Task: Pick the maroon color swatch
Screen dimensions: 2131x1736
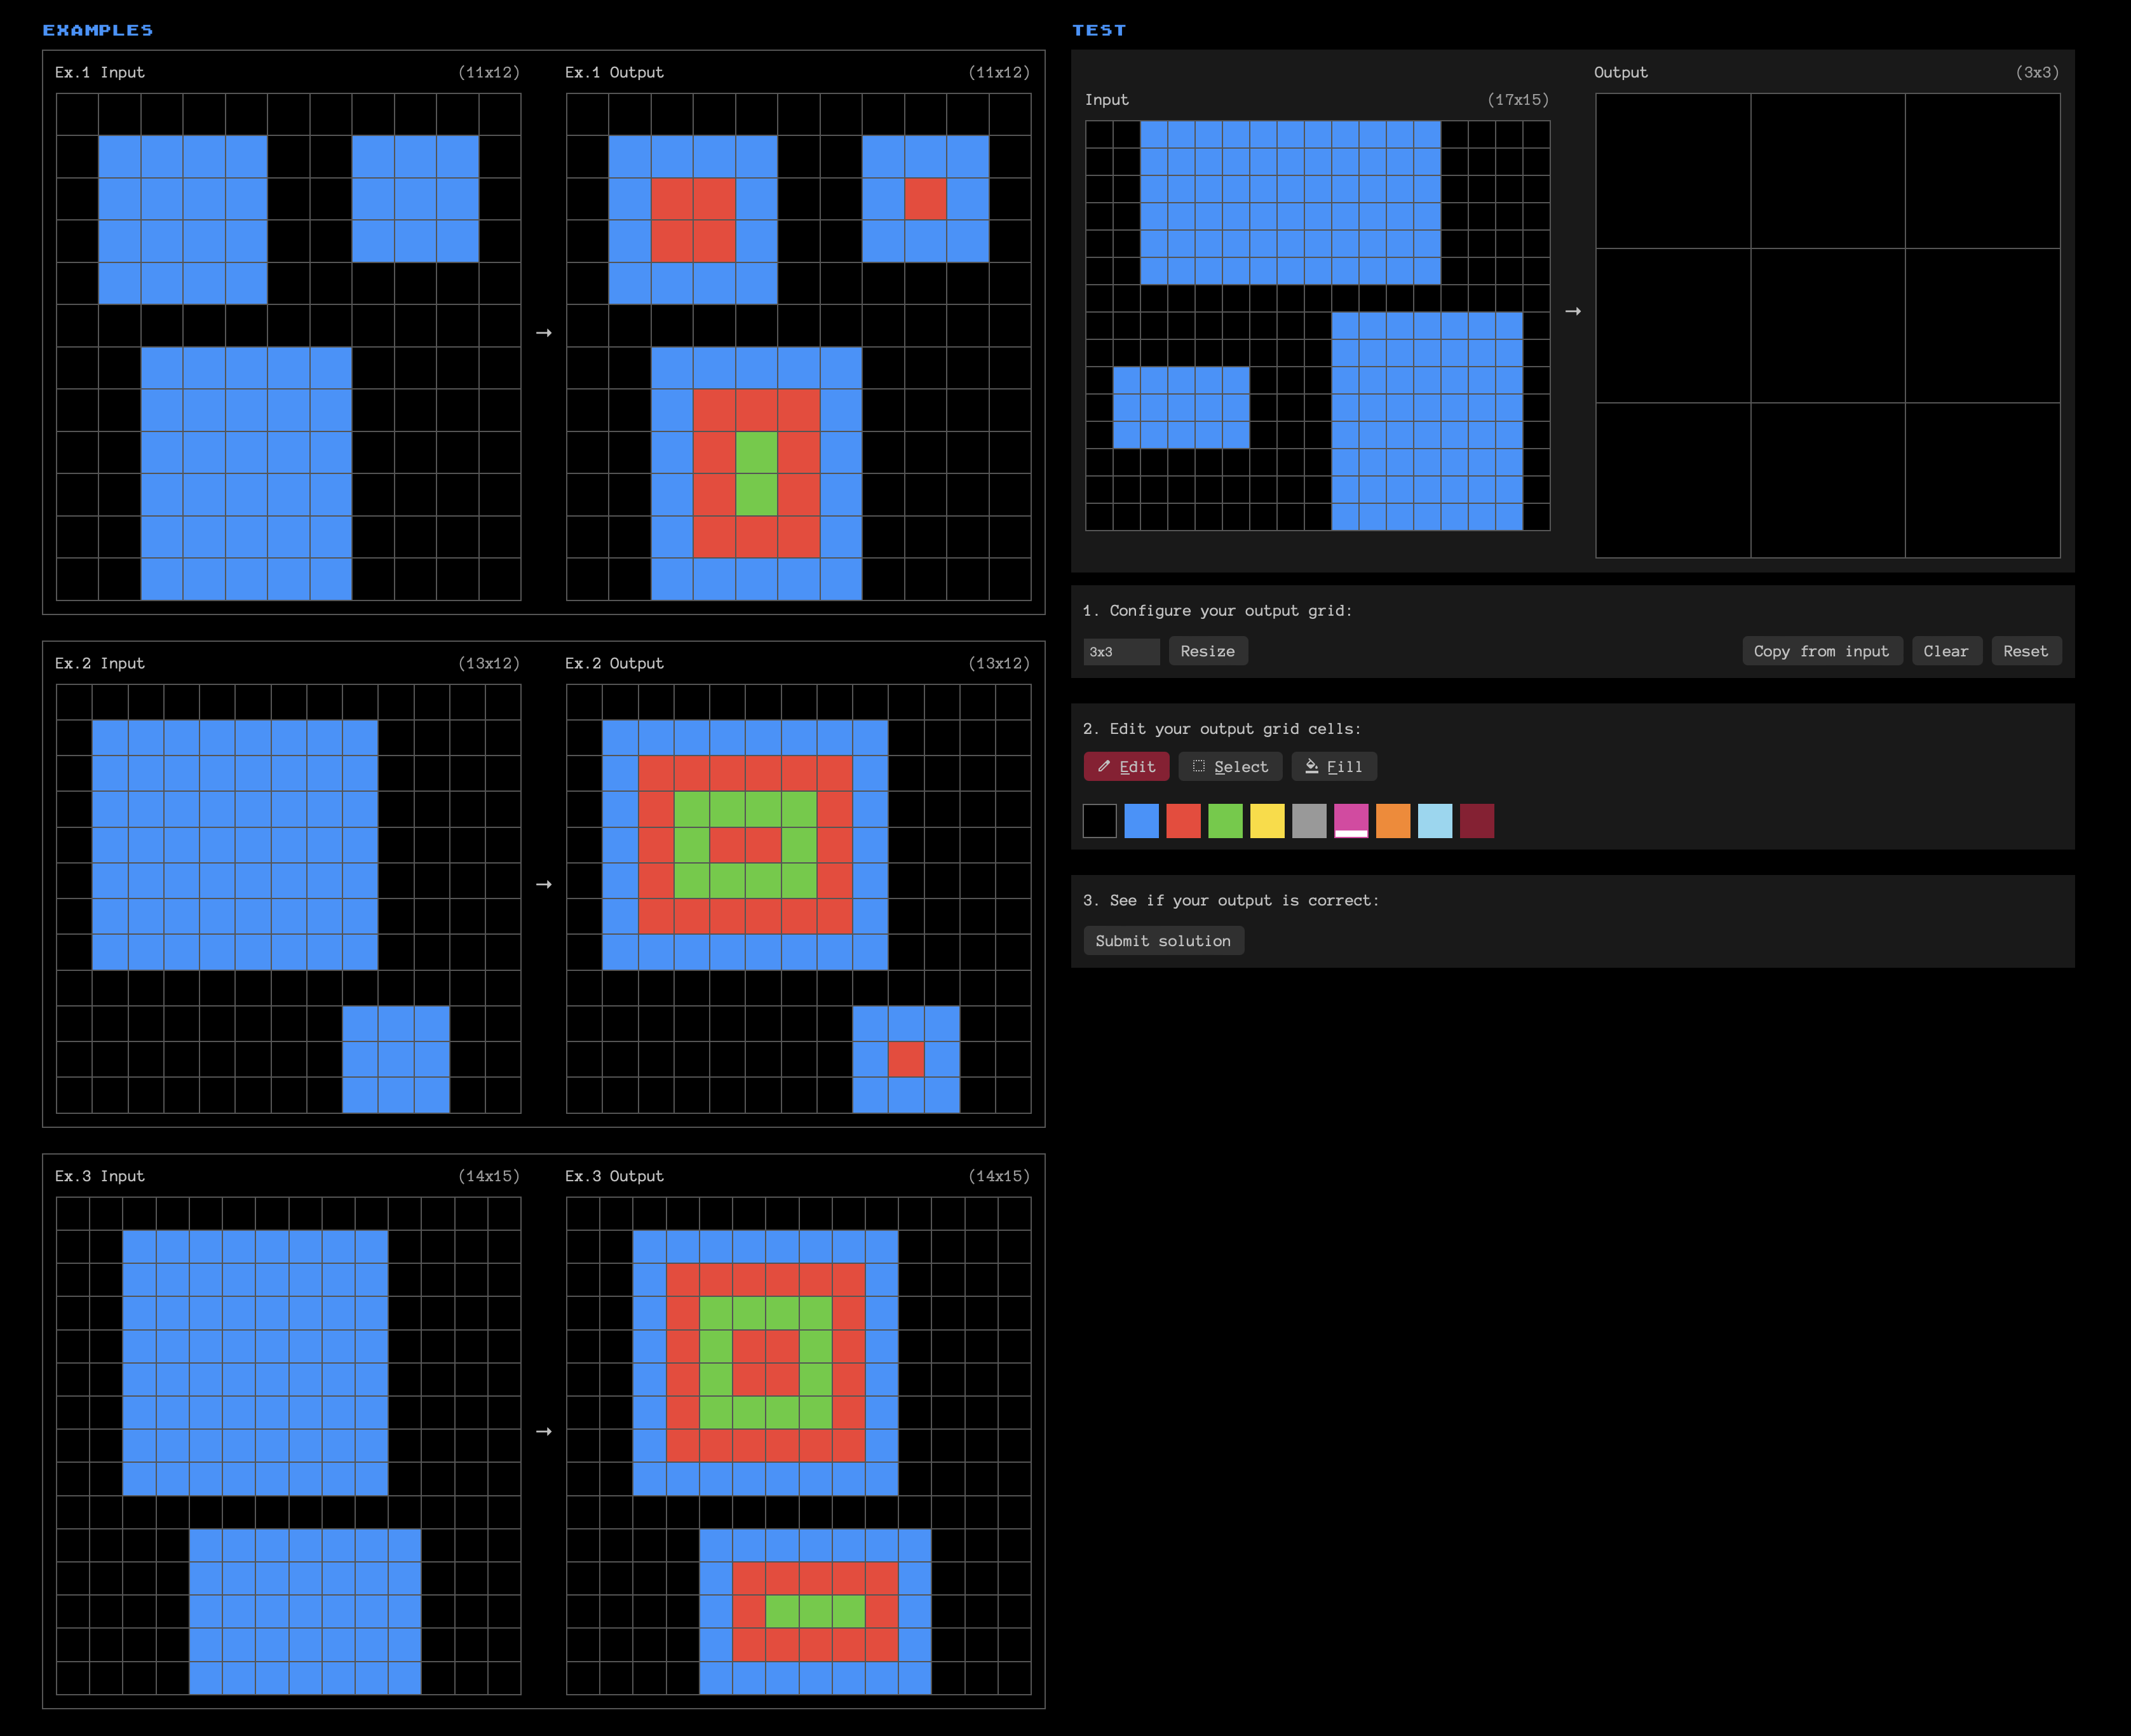Action: (x=1477, y=821)
